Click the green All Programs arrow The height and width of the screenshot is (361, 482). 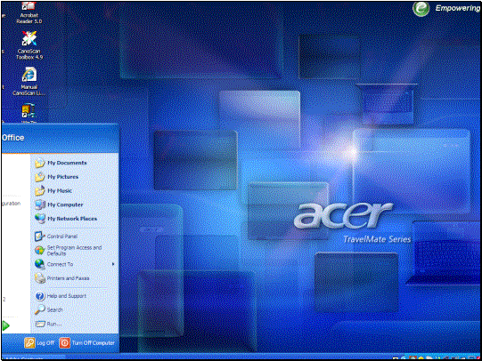5,325
